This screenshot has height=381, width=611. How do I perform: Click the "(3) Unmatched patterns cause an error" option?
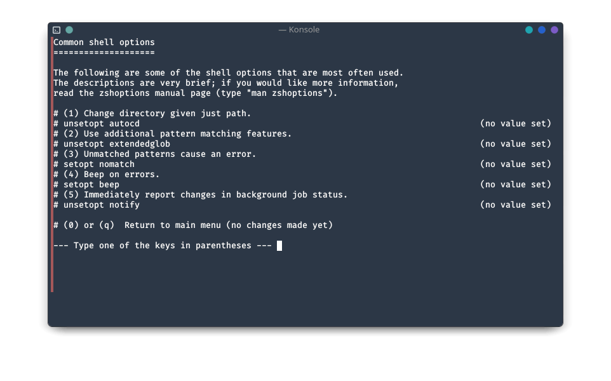pyautogui.click(x=155, y=154)
